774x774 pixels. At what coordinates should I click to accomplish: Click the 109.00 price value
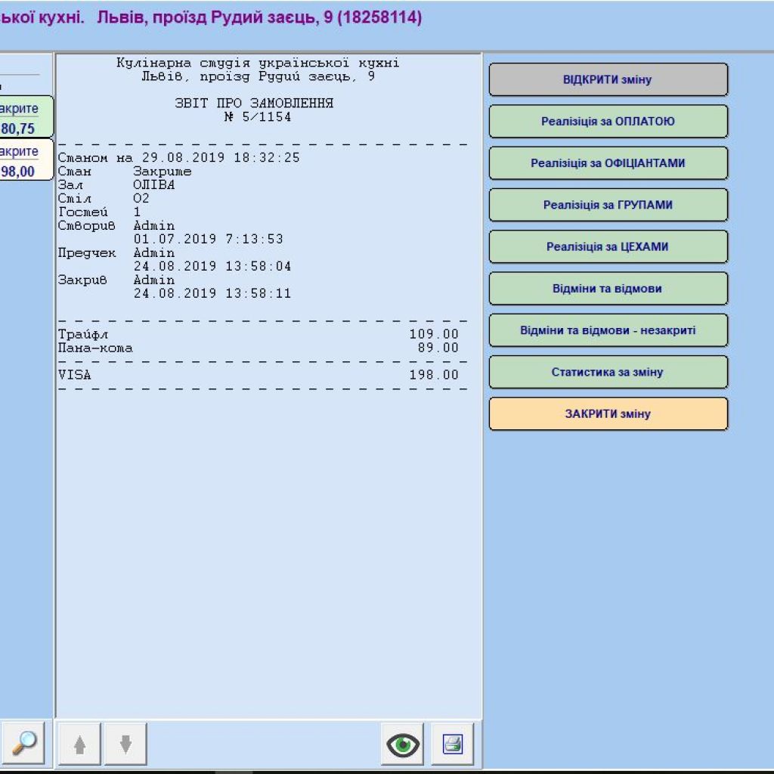(434, 334)
